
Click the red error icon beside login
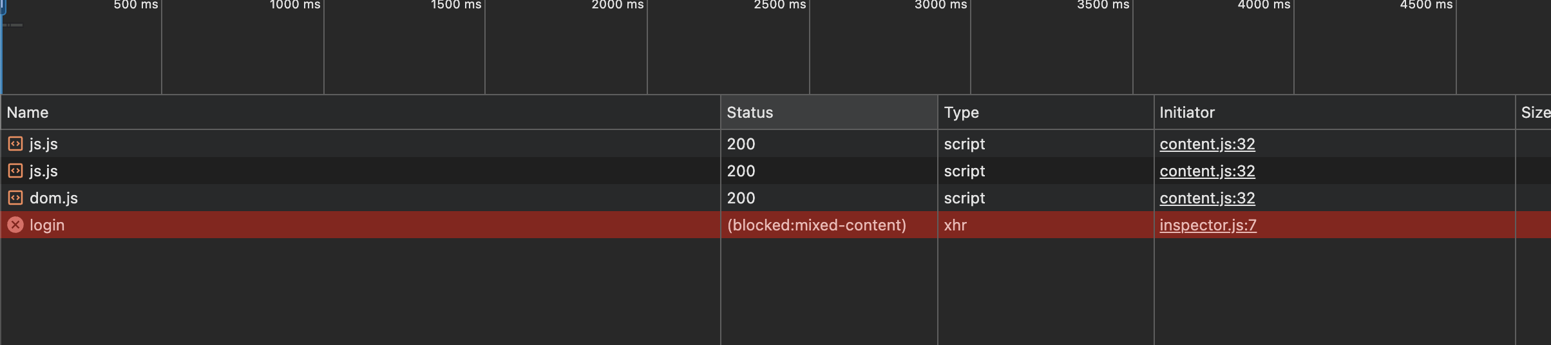tap(15, 225)
